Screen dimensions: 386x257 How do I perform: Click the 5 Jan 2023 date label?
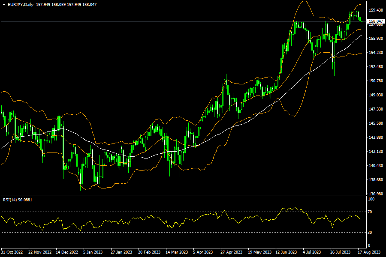(93, 252)
